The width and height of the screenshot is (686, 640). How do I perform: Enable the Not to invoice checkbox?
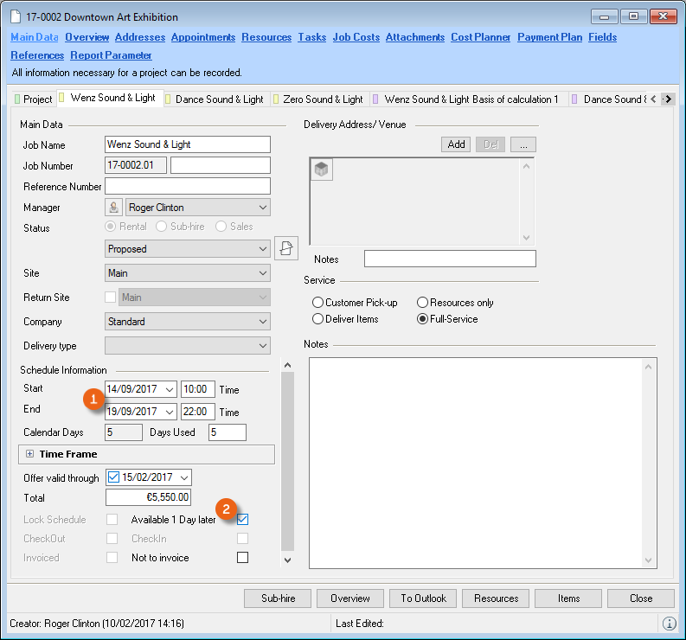(x=242, y=558)
